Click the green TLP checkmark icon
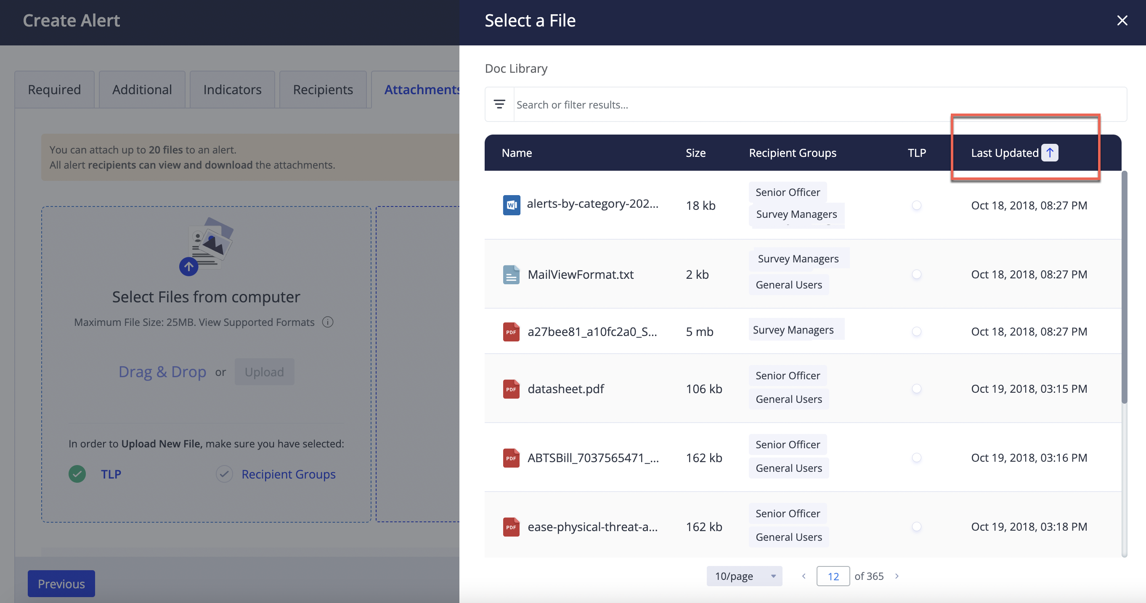 pyautogui.click(x=77, y=474)
